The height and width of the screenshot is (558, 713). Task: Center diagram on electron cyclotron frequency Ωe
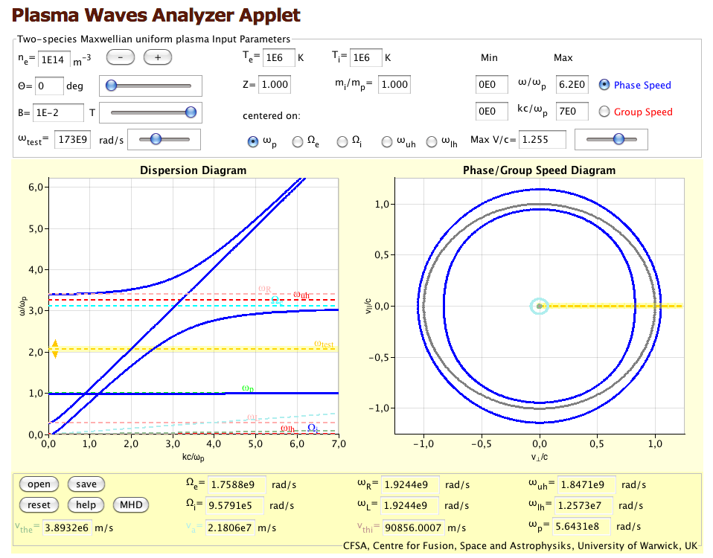pos(298,141)
